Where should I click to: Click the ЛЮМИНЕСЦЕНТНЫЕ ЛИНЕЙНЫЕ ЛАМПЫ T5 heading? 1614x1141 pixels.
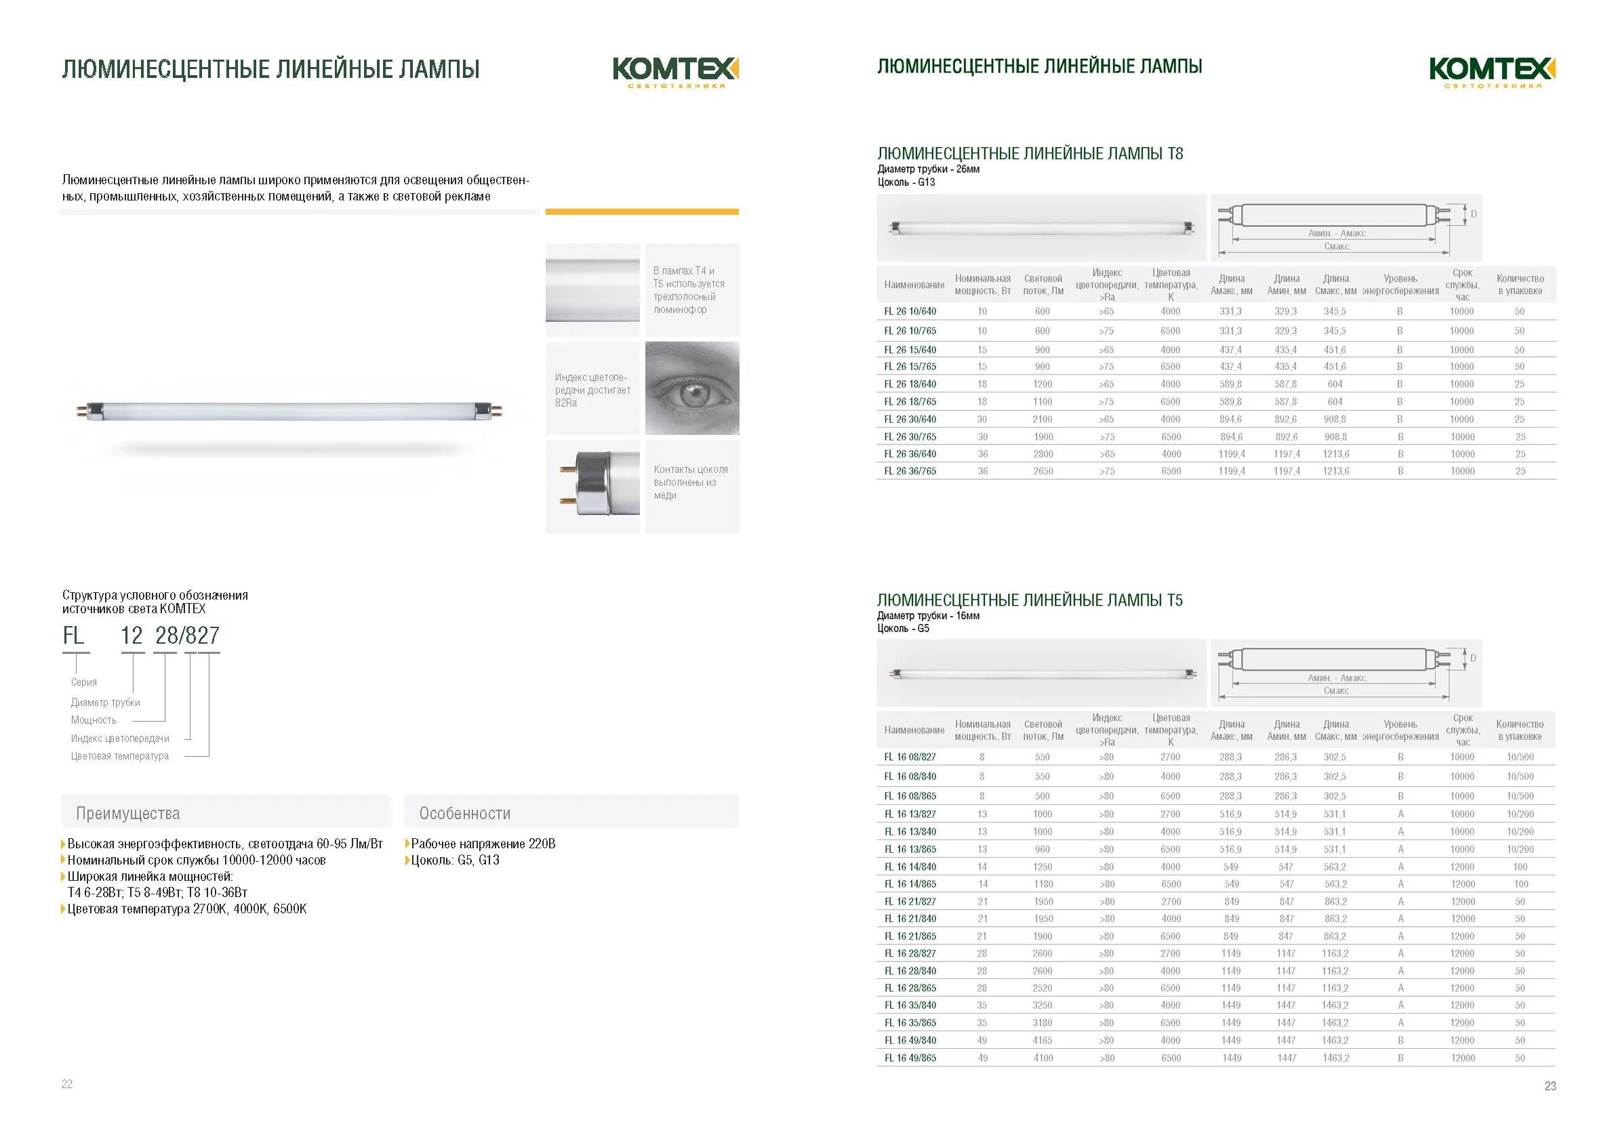(x=1029, y=600)
